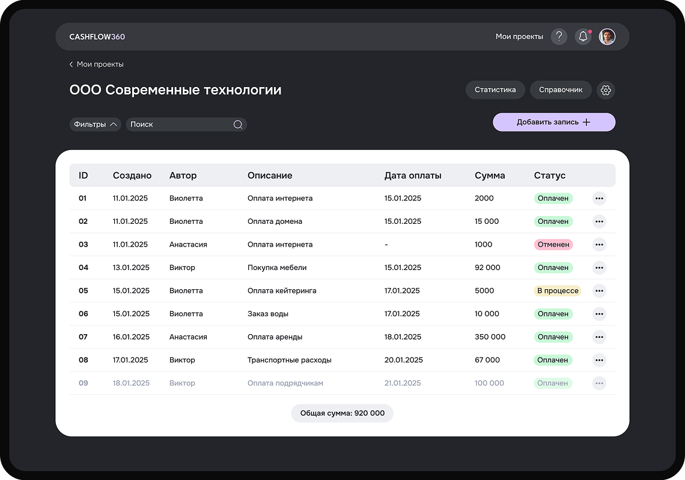
Task: Expand the filters chevron arrow
Action: click(114, 124)
